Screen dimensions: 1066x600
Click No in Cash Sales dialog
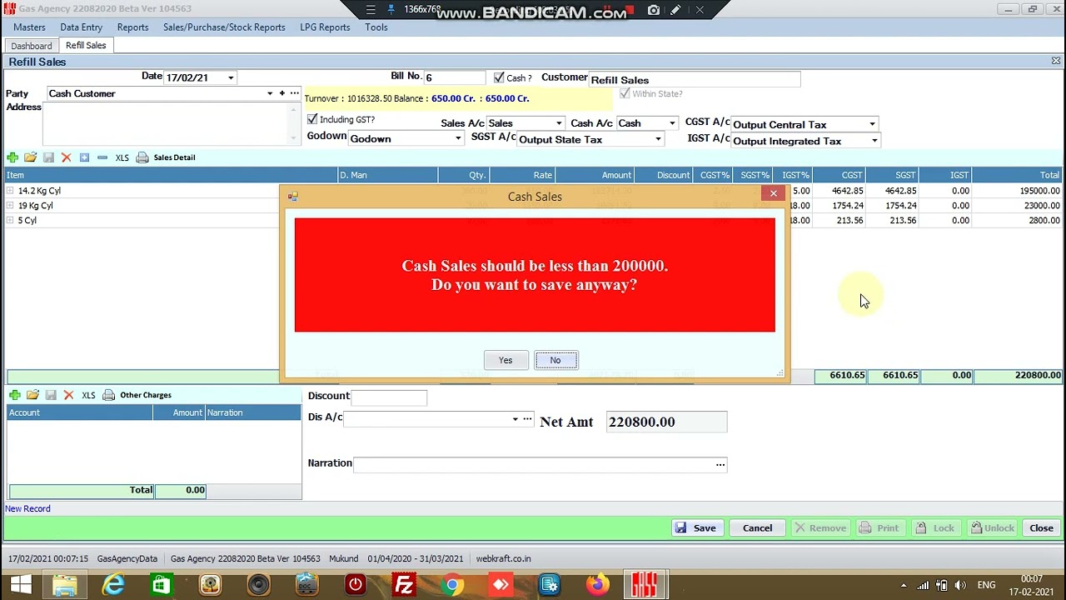pyautogui.click(x=555, y=360)
